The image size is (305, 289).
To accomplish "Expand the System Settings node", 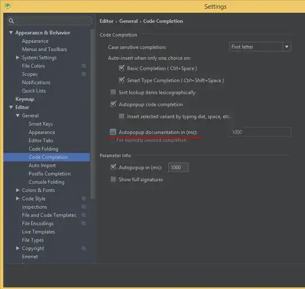I will point(18,57).
